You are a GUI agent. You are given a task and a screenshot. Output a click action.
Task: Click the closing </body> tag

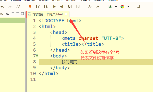tap(60, 68)
